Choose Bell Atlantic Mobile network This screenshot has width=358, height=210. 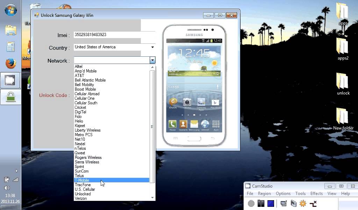pyautogui.click(x=112, y=80)
